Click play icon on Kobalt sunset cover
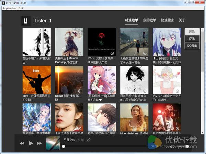 coord(80,91)
